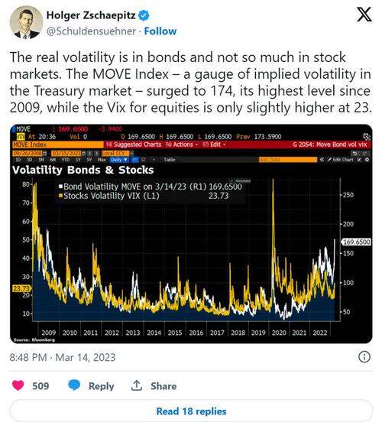This screenshot has width=382, height=429.
Task: Click the pop-out window icon on the chart
Action: coord(366,137)
